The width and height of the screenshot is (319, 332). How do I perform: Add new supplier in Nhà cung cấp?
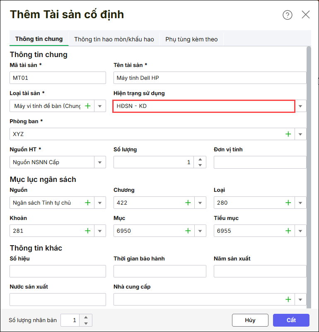point(288,300)
